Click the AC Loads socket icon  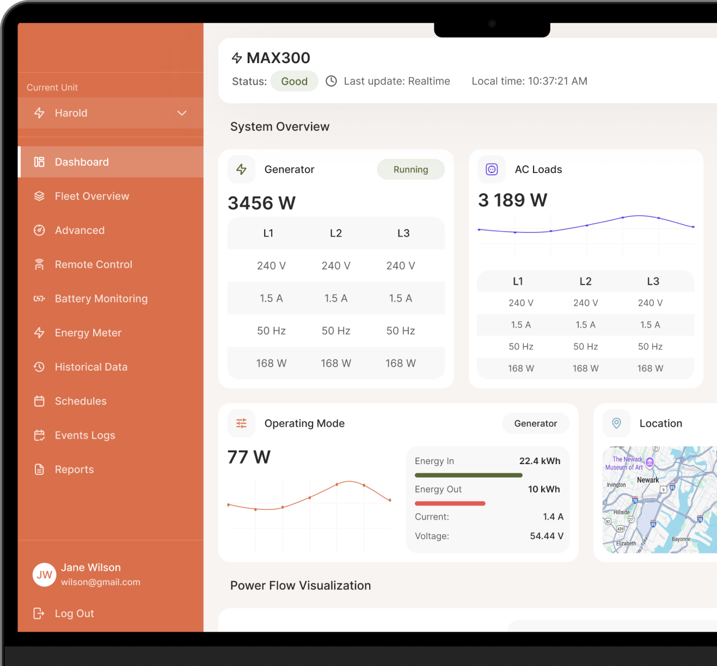[492, 169]
